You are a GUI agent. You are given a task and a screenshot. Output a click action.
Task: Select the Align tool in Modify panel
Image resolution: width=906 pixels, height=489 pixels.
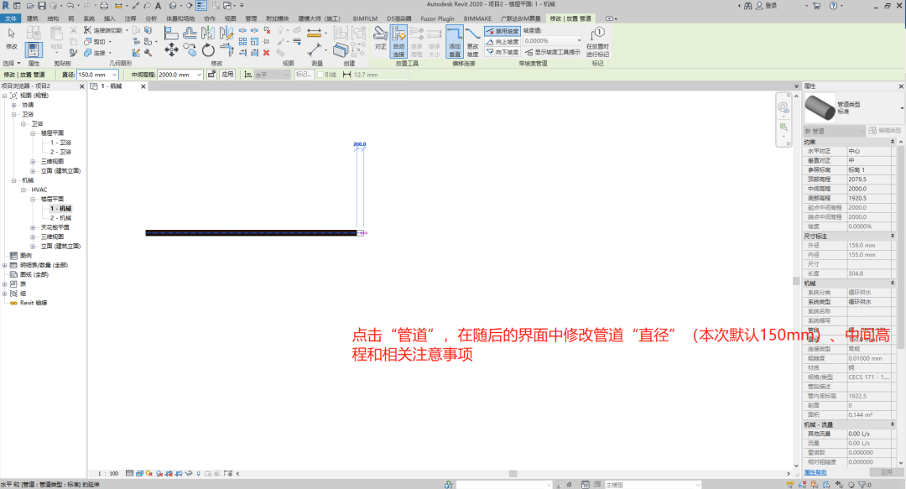point(171,33)
